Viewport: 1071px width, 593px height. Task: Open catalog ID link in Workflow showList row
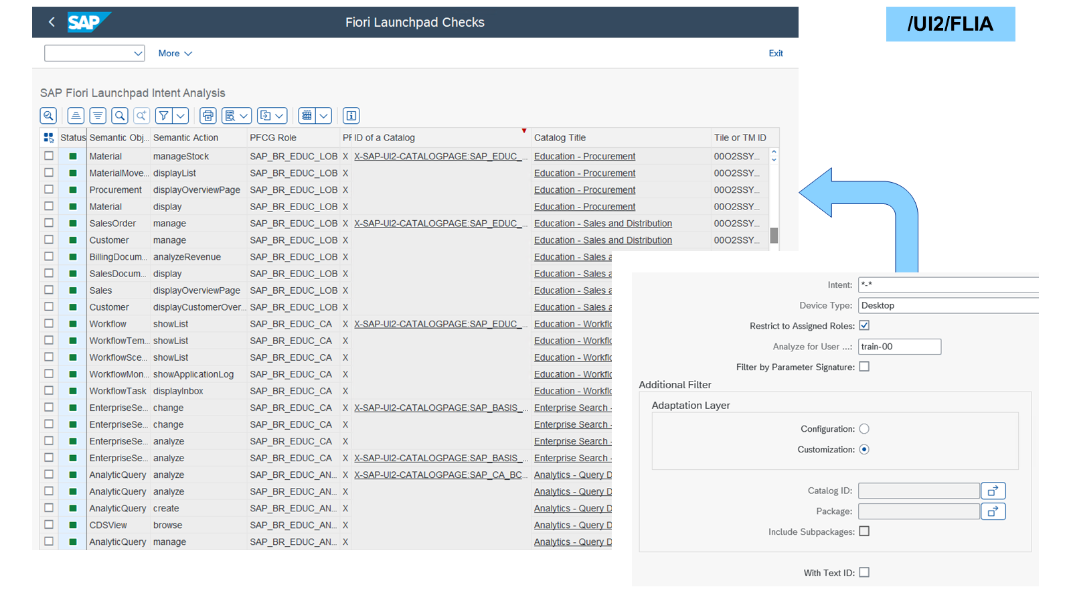[440, 324]
